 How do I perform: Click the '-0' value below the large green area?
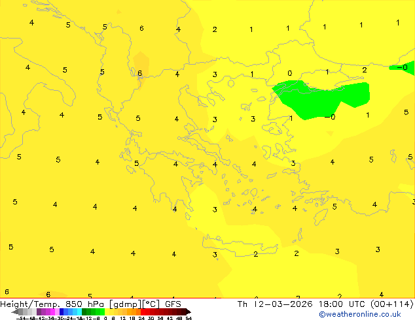click(330, 117)
